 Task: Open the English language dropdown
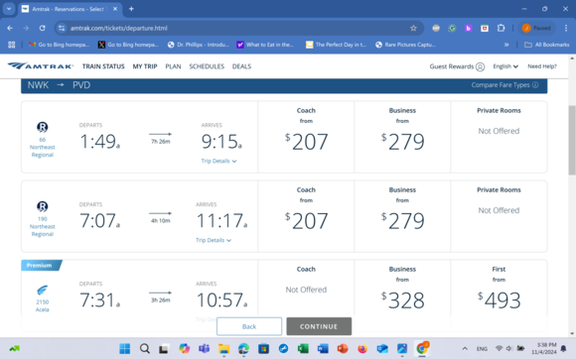(x=505, y=66)
